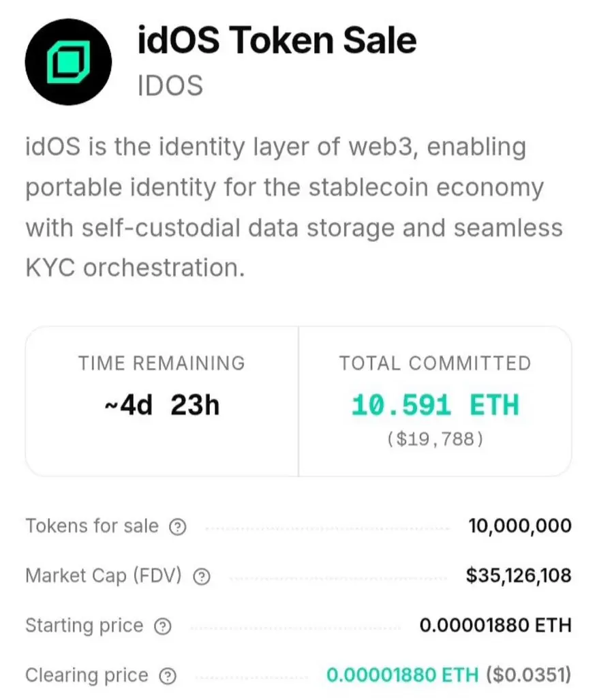Select the $35,126,108 market cap value

(x=519, y=575)
